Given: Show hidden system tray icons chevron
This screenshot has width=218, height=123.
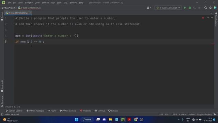Looking at the screenshot, I should (x=178, y=120).
